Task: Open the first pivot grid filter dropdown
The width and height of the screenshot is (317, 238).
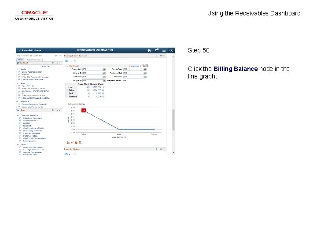Action: coord(94,69)
